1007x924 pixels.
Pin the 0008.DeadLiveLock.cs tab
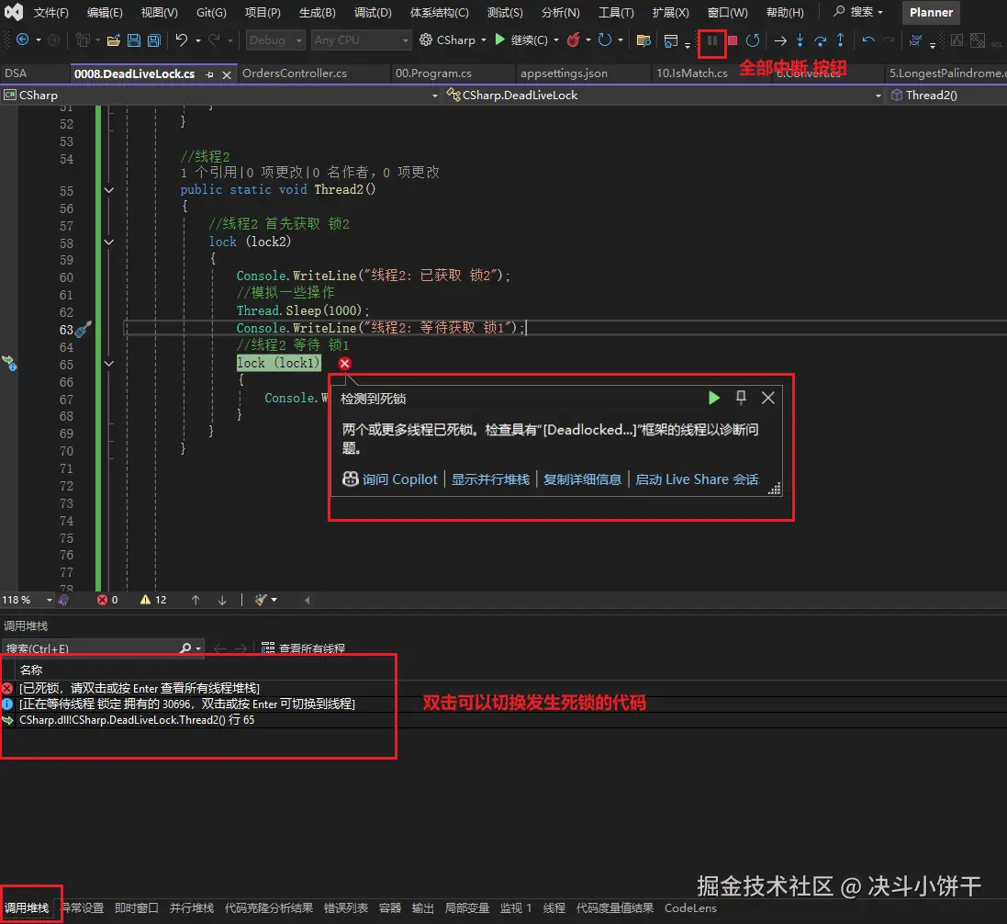[x=209, y=74]
